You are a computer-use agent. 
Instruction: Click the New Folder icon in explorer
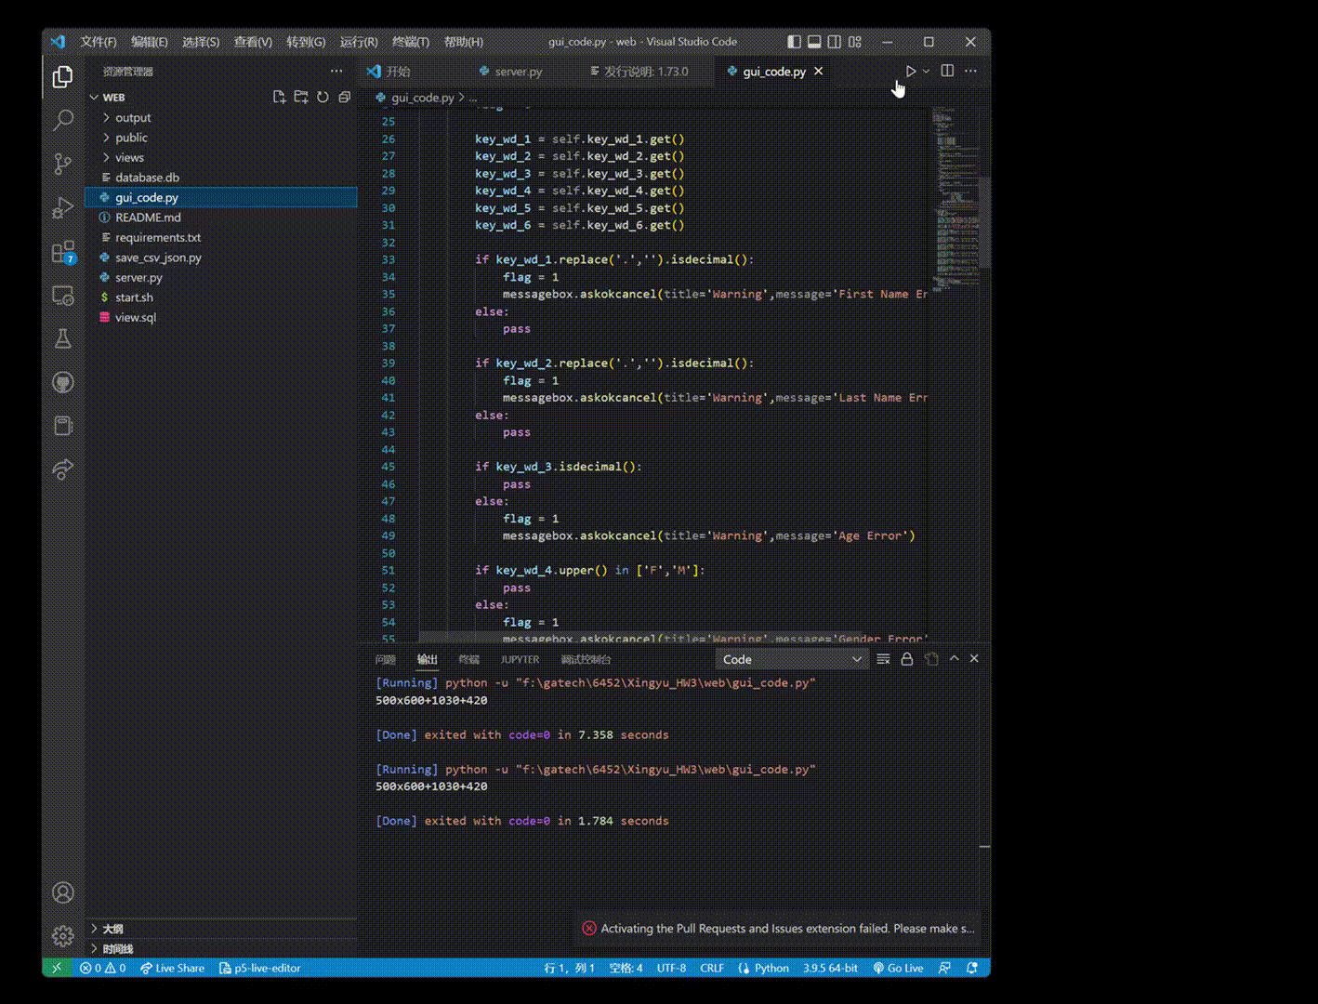tap(300, 97)
